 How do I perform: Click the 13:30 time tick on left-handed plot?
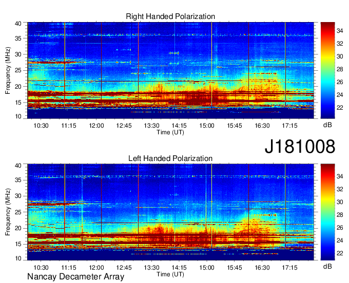[151, 268]
